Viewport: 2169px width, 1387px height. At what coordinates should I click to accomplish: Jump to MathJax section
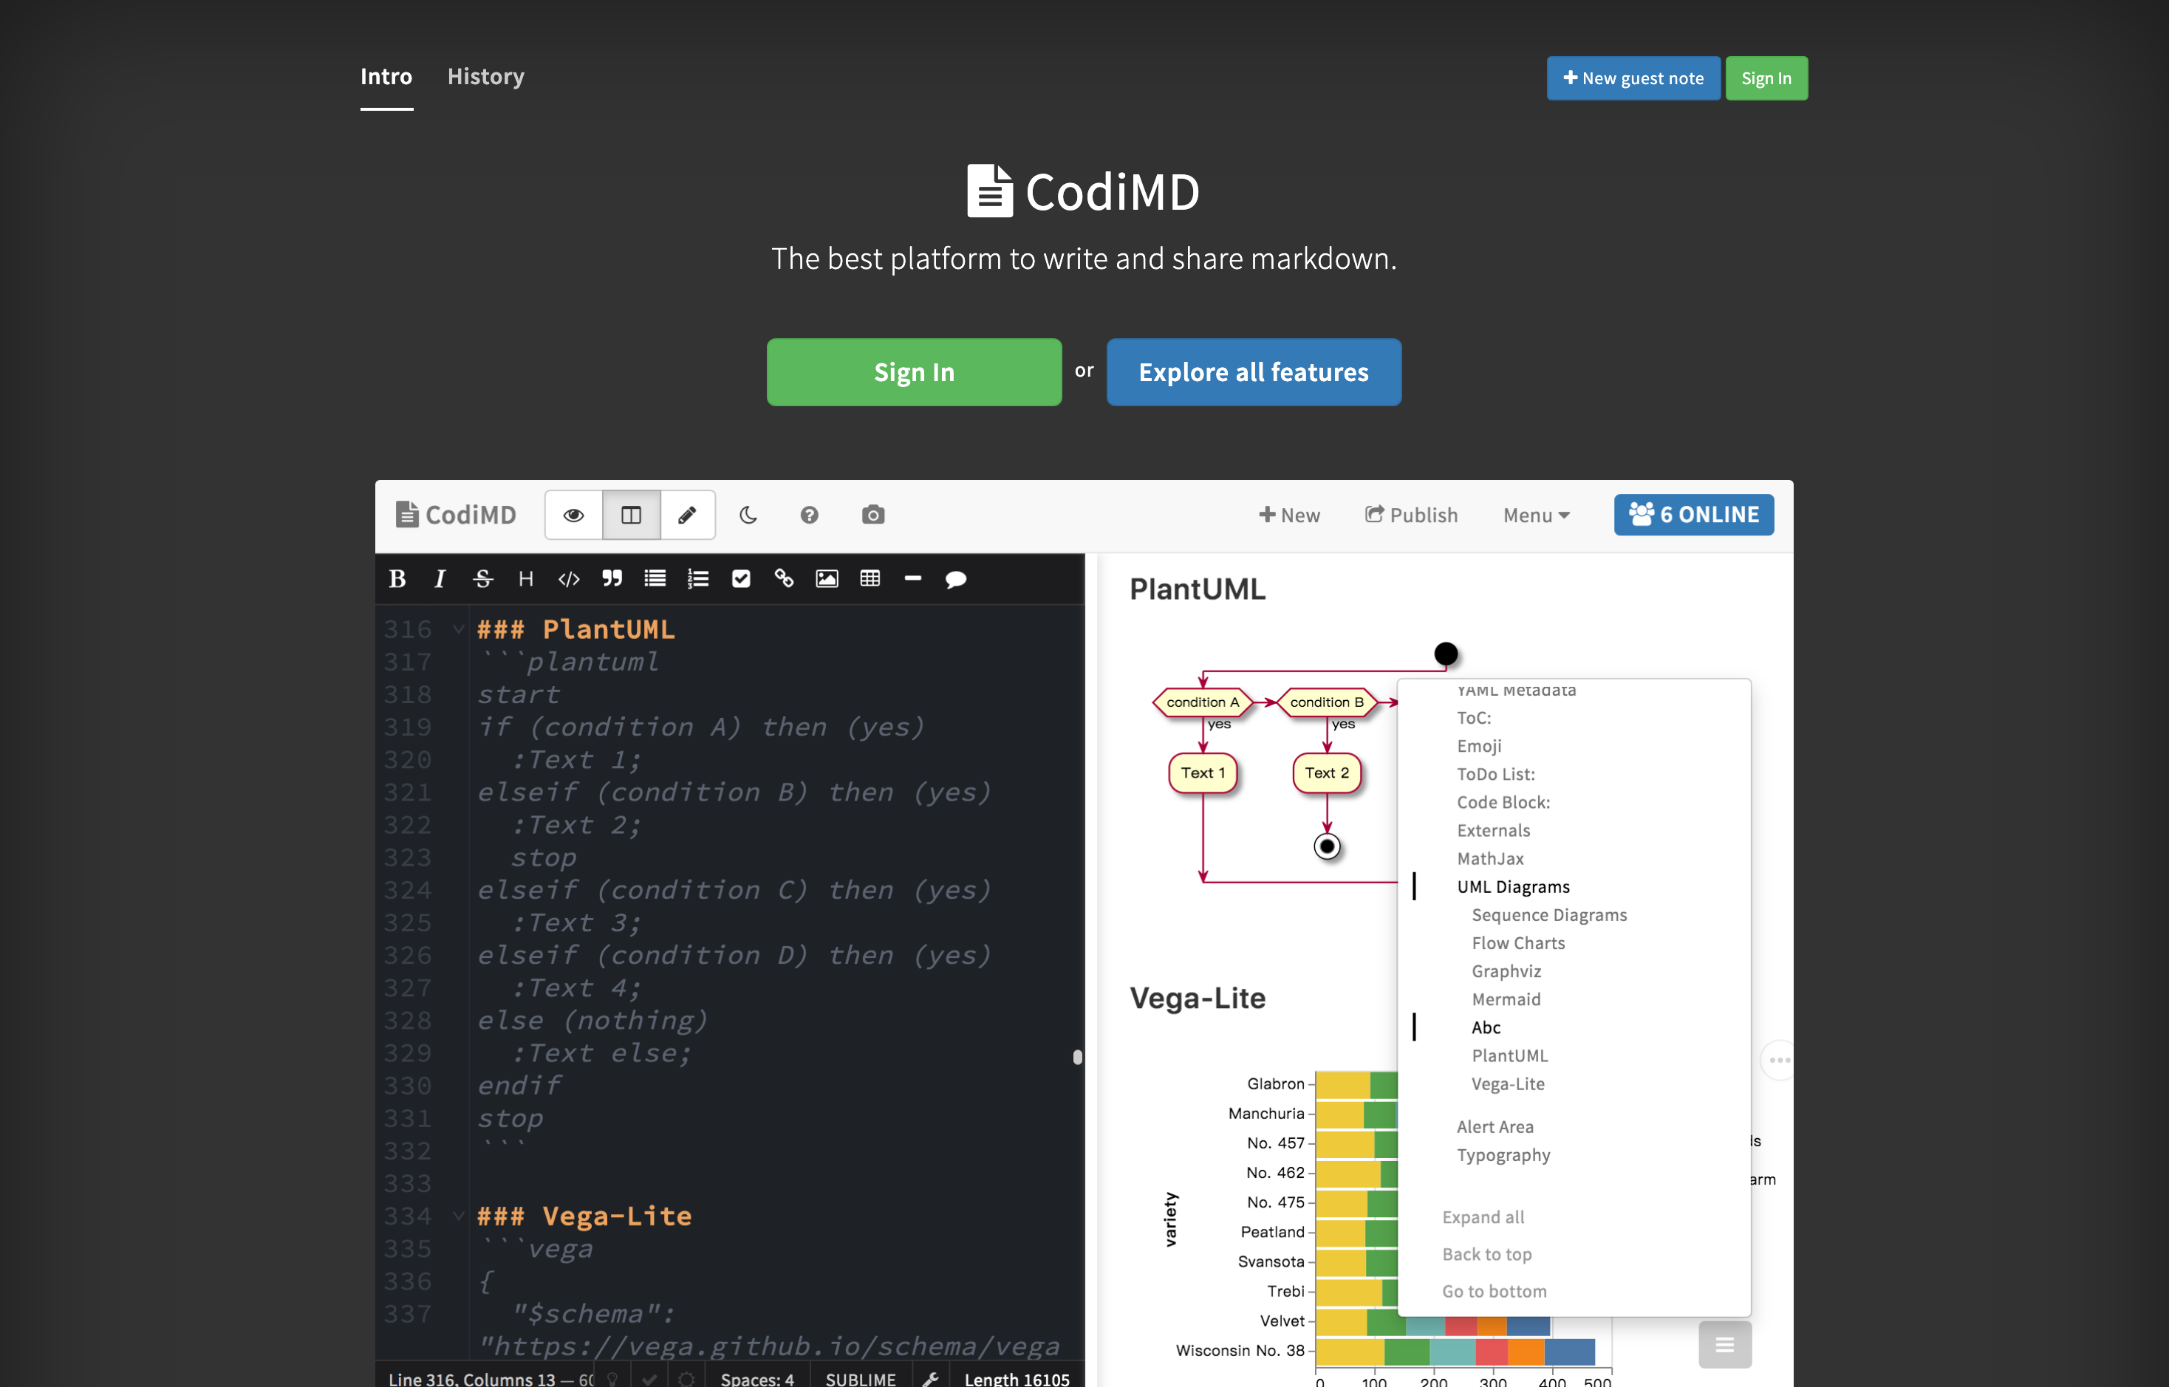click(1490, 858)
